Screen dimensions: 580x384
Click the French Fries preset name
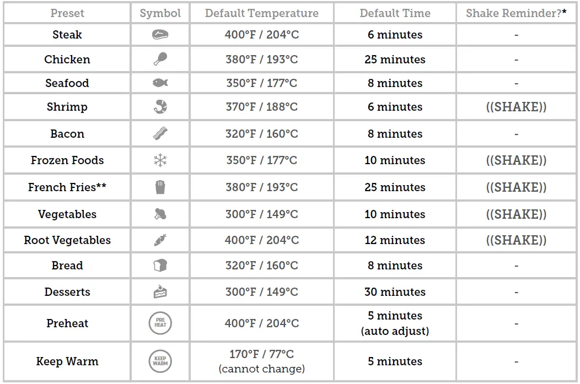[x=67, y=187]
